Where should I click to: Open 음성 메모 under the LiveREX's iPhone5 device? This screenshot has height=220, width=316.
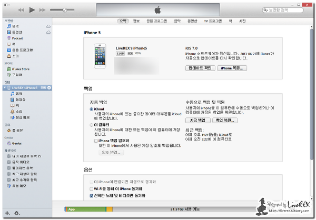tap(20, 117)
